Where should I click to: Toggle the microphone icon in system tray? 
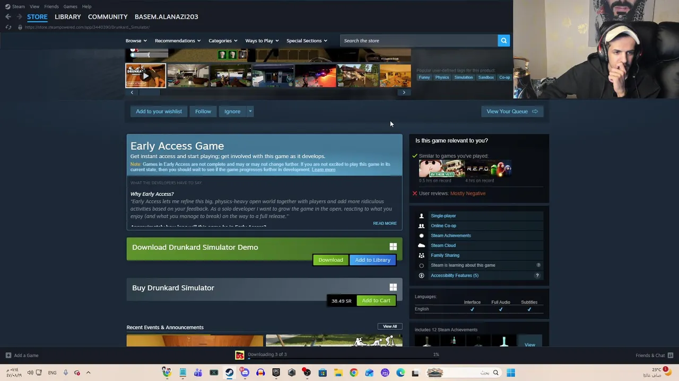[x=65, y=373]
